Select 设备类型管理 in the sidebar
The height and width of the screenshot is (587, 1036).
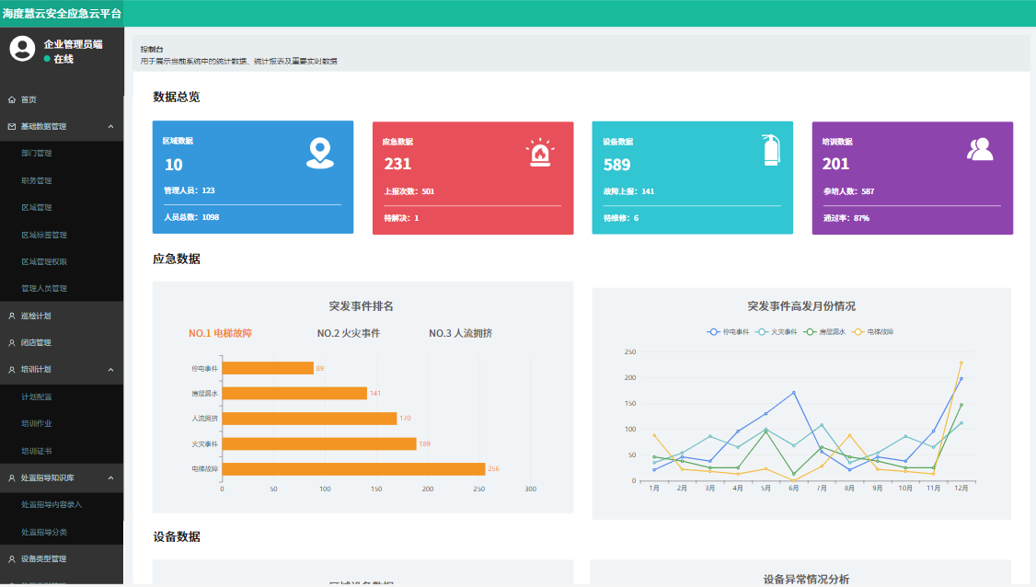coord(44,558)
